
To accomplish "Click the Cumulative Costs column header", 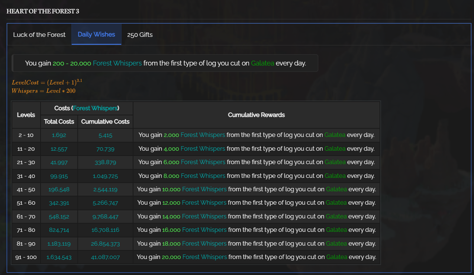I will 105,122.
